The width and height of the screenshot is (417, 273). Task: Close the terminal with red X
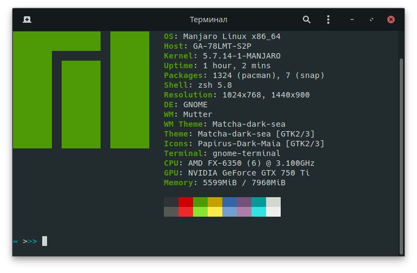pyautogui.click(x=390, y=19)
